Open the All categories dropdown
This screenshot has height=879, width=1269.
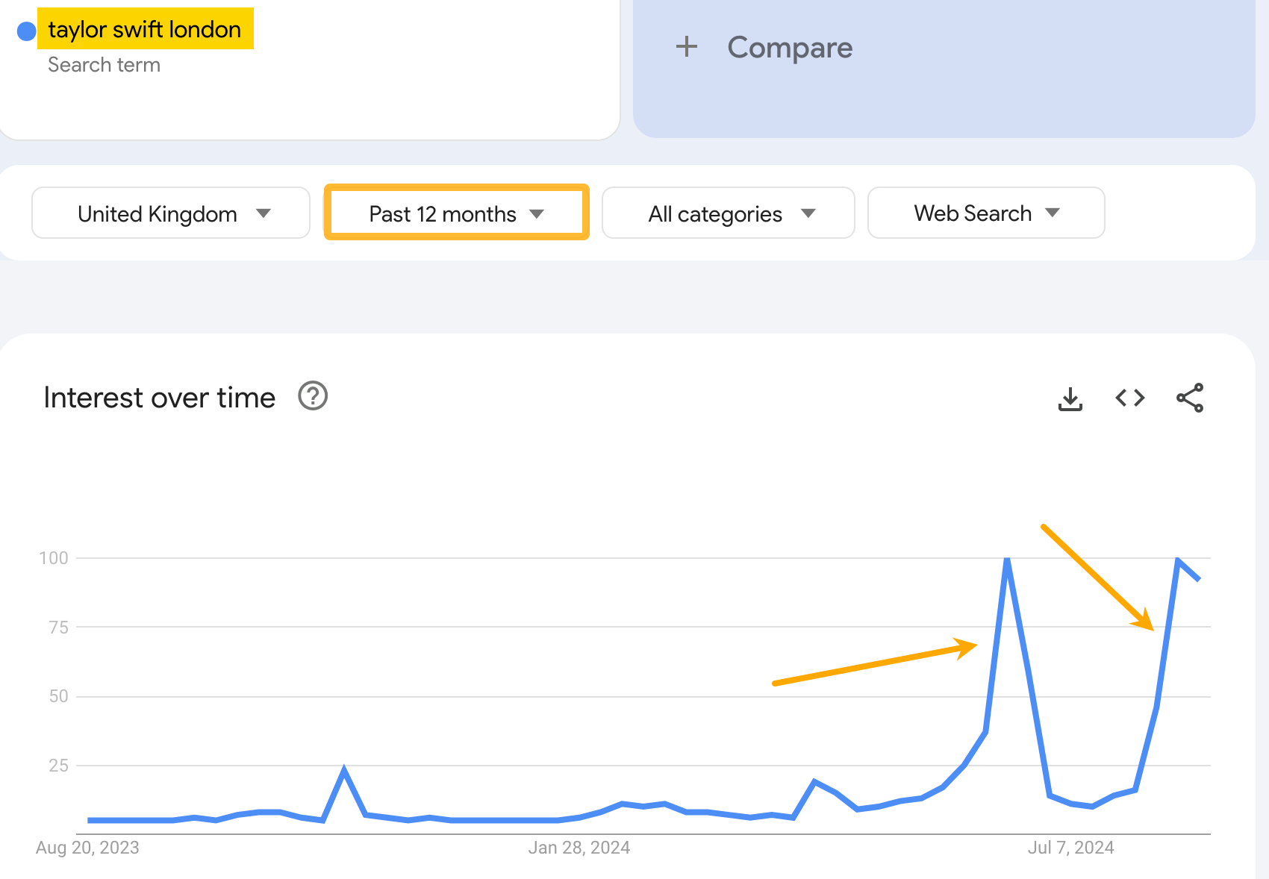(x=728, y=213)
